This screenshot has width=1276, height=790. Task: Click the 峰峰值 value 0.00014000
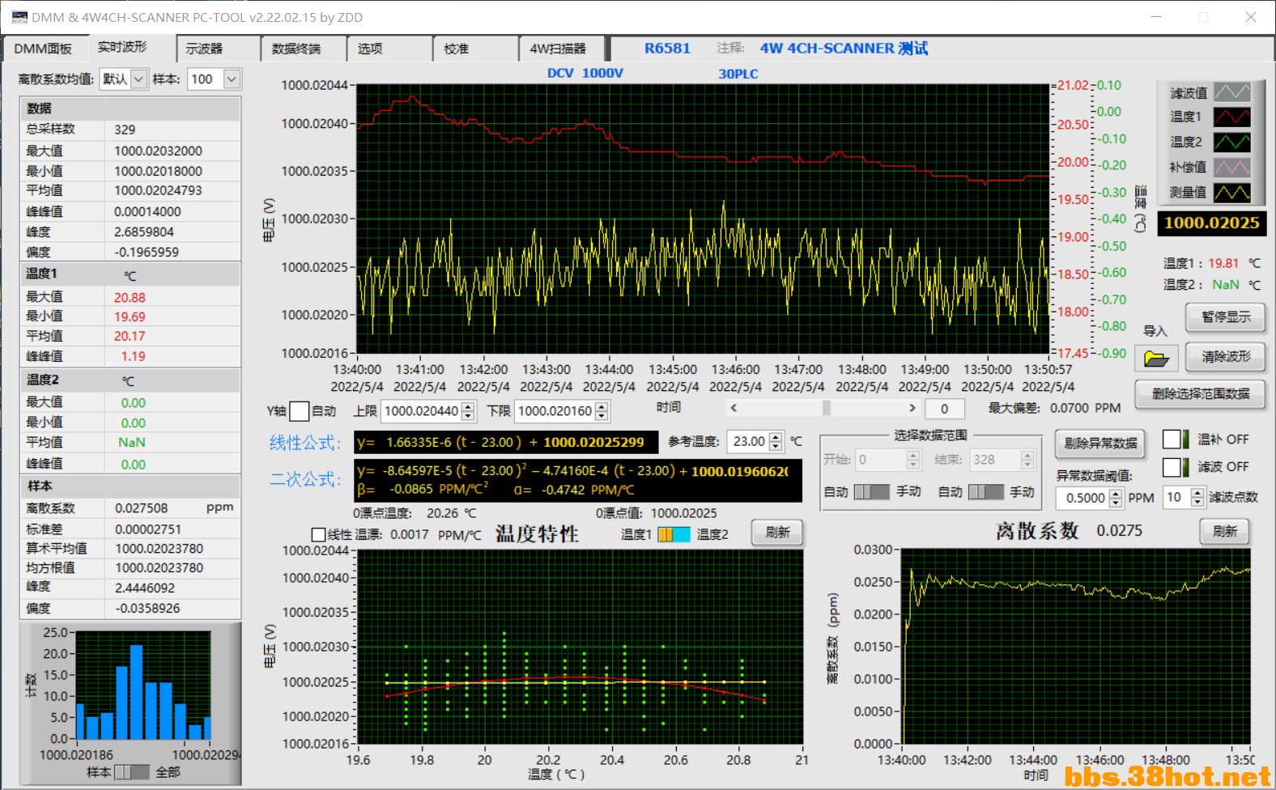coord(147,211)
